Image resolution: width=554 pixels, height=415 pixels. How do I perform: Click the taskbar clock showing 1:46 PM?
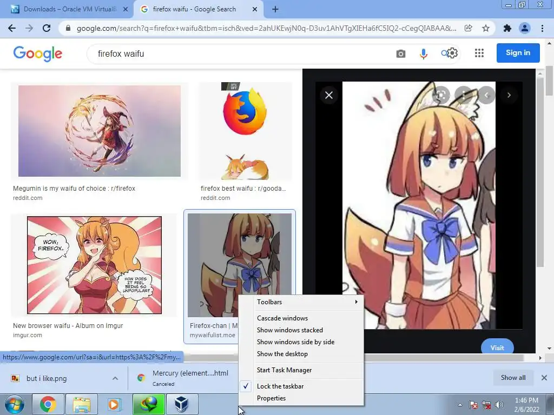(x=526, y=405)
